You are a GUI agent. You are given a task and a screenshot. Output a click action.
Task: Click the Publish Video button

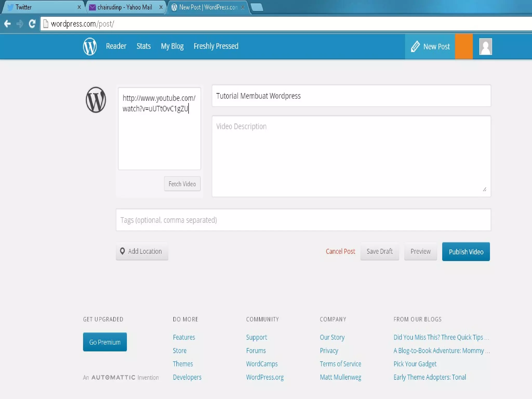point(466,251)
